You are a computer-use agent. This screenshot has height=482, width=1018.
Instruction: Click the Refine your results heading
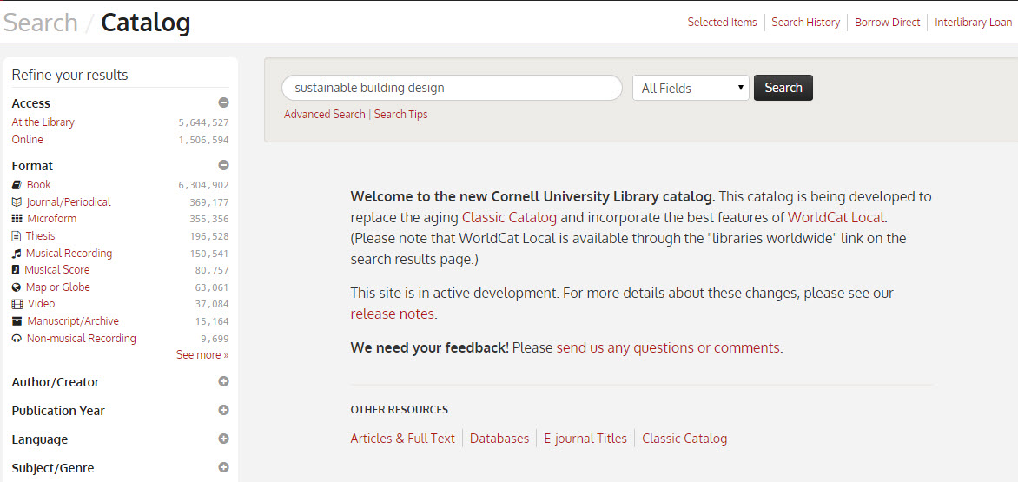(69, 76)
